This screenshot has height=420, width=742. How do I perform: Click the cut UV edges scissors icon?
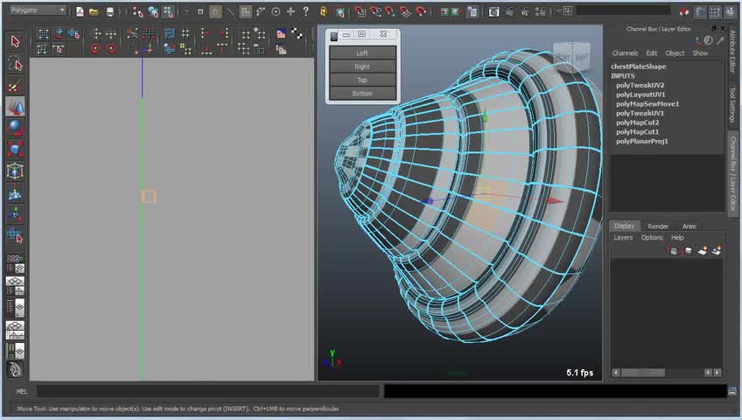pyautogui.click(x=132, y=33)
